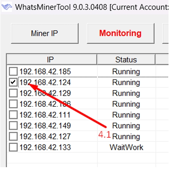Check the box for 192.168.42.149

tap(13, 126)
